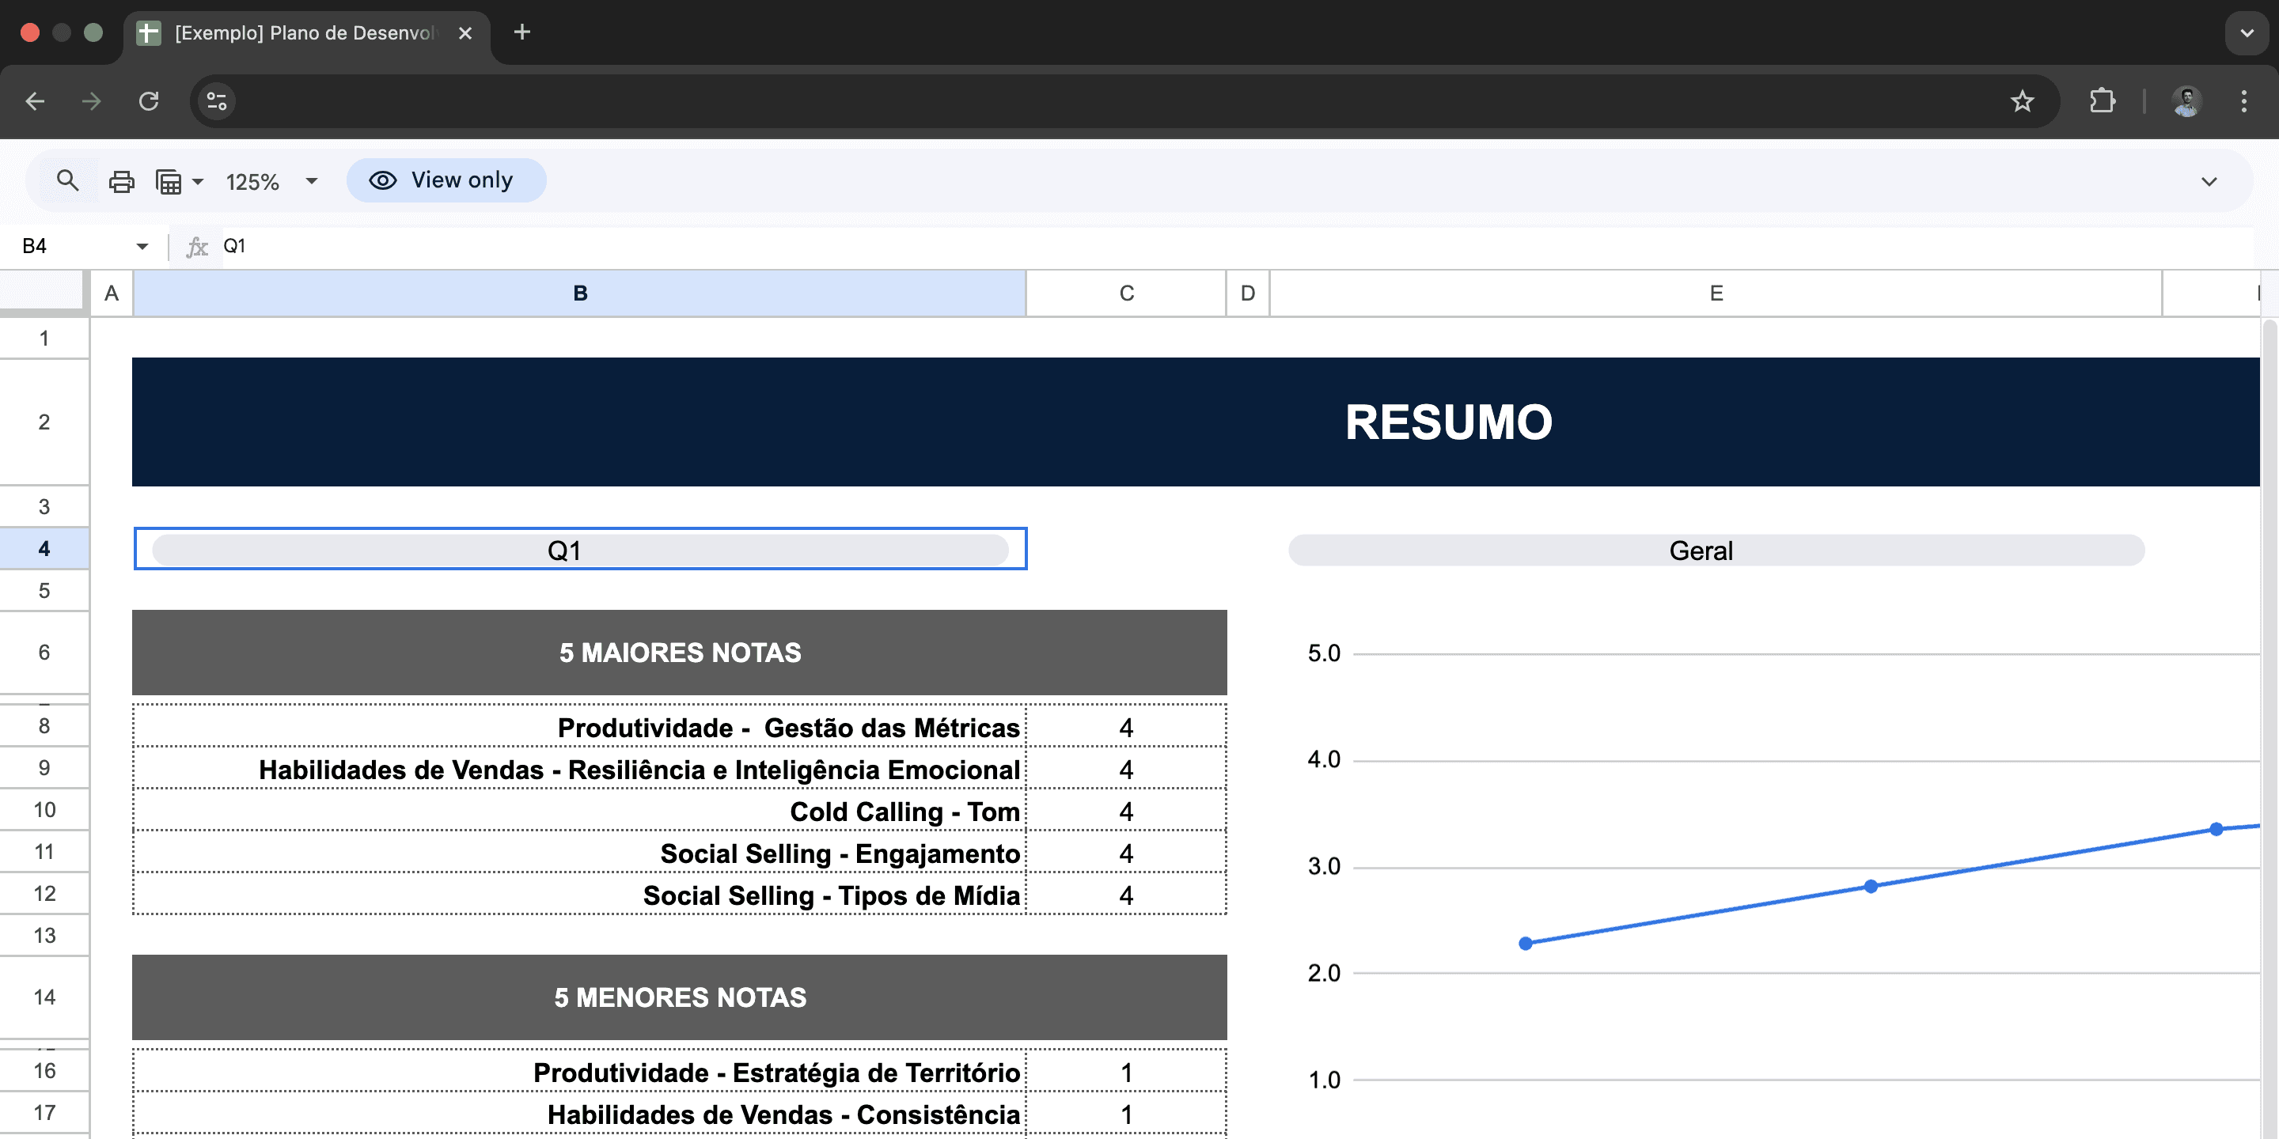2279x1139 pixels.
Task: Click the search magnifier icon in toolbar
Action: pos(67,180)
